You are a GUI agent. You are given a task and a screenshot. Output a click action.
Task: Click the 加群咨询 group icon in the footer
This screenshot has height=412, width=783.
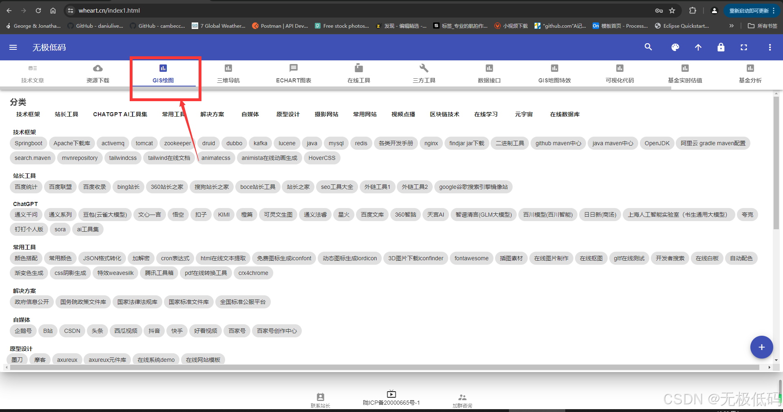point(462,397)
